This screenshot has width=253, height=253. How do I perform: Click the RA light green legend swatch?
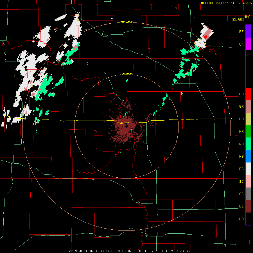click(x=248, y=144)
